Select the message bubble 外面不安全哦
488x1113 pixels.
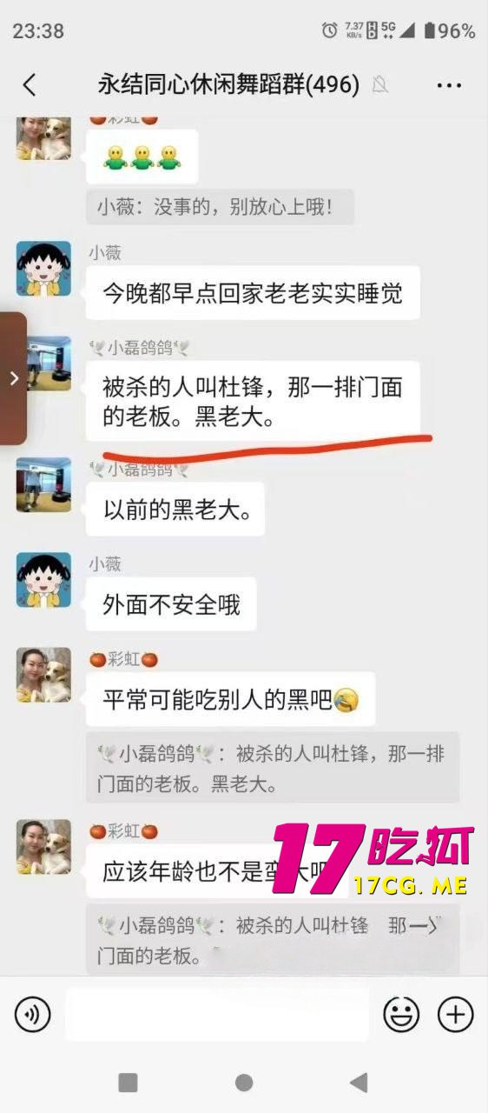[171, 604]
